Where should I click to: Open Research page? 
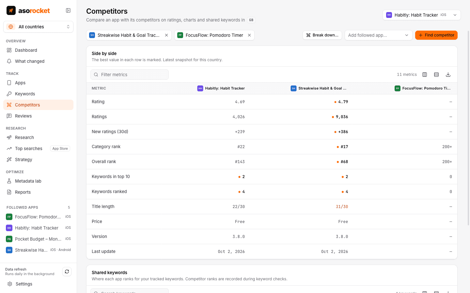pos(38,137)
